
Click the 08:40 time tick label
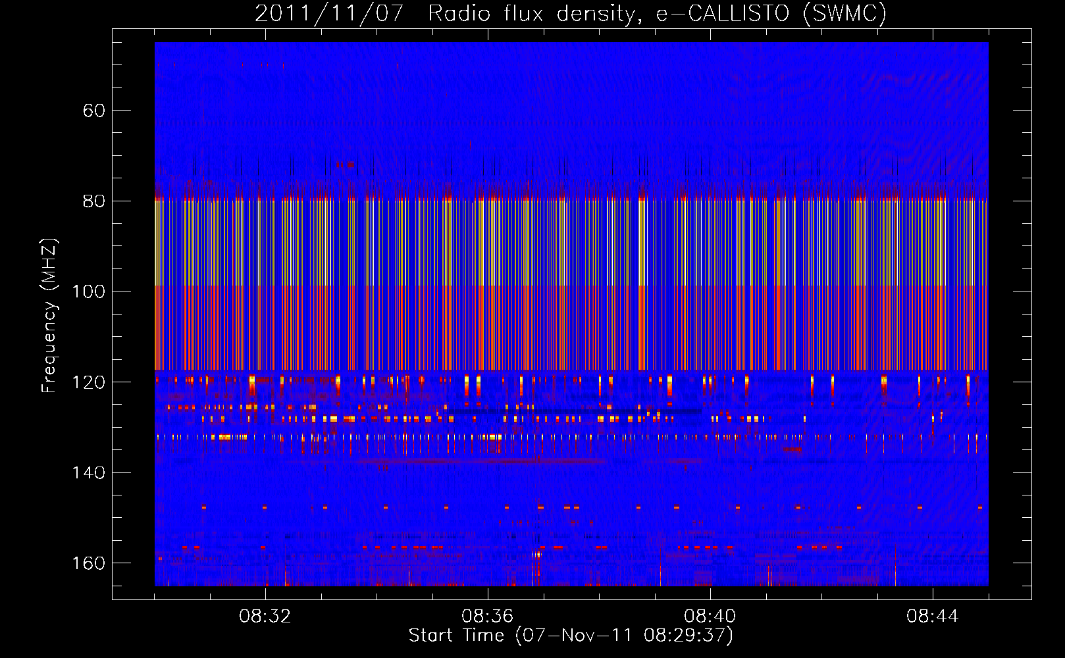pyautogui.click(x=710, y=617)
